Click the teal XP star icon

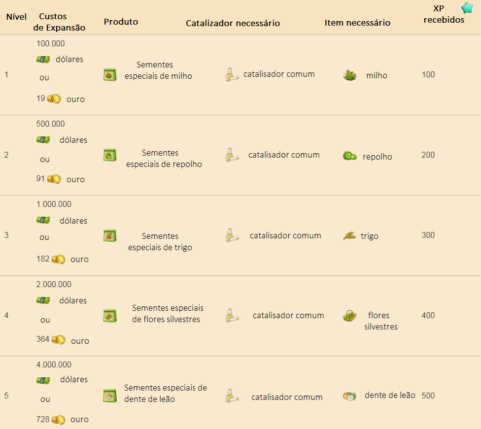(x=467, y=8)
